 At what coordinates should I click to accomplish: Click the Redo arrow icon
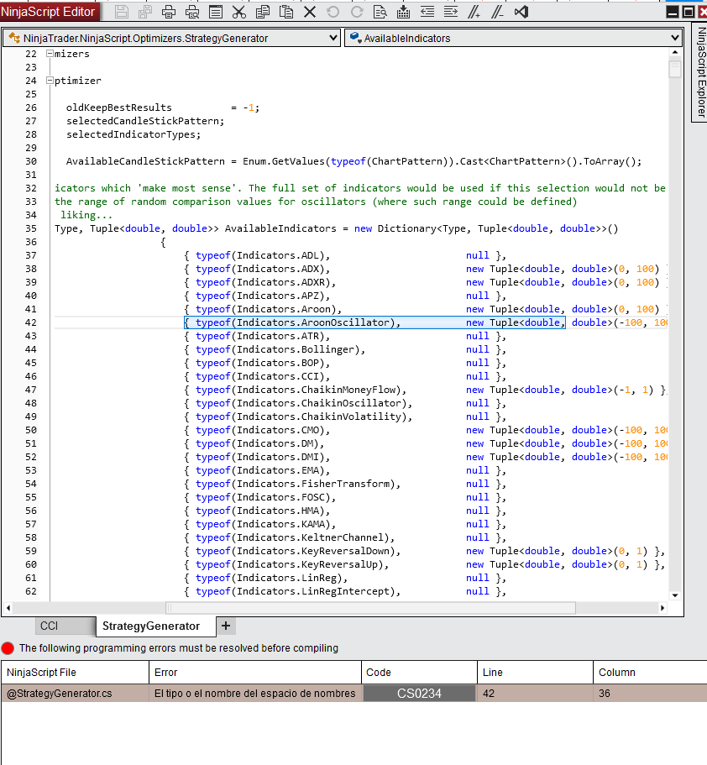click(x=357, y=12)
